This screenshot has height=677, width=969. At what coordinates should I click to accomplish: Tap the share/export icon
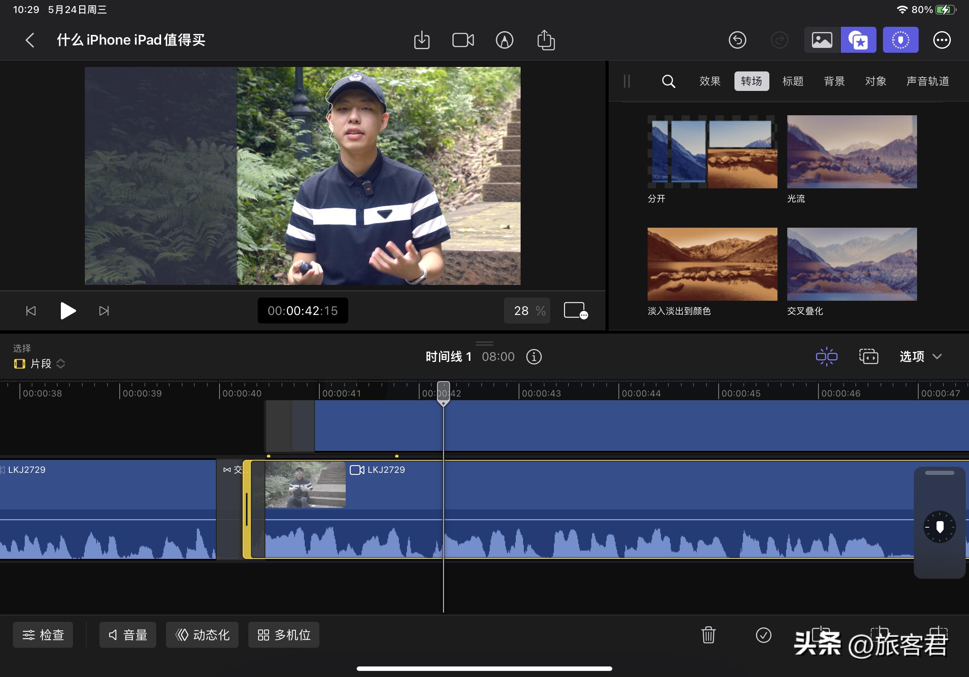coord(546,40)
